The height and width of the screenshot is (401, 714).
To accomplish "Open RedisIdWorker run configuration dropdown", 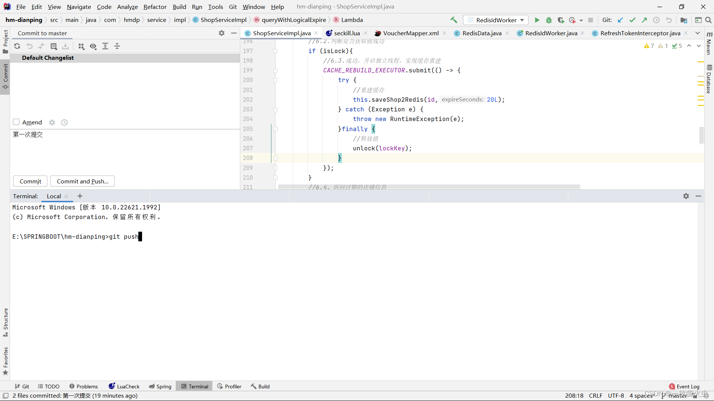I will pyautogui.click(x=496, y=20).
